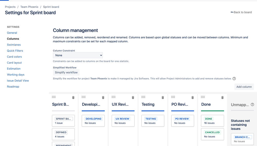
Task: Grab the drag handle of the Developing column
Action: tap(84, 97)
